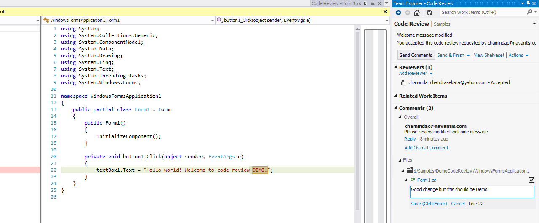Click the 'Samples' project name in header
The image size is (539, 223).
(442, 24)
